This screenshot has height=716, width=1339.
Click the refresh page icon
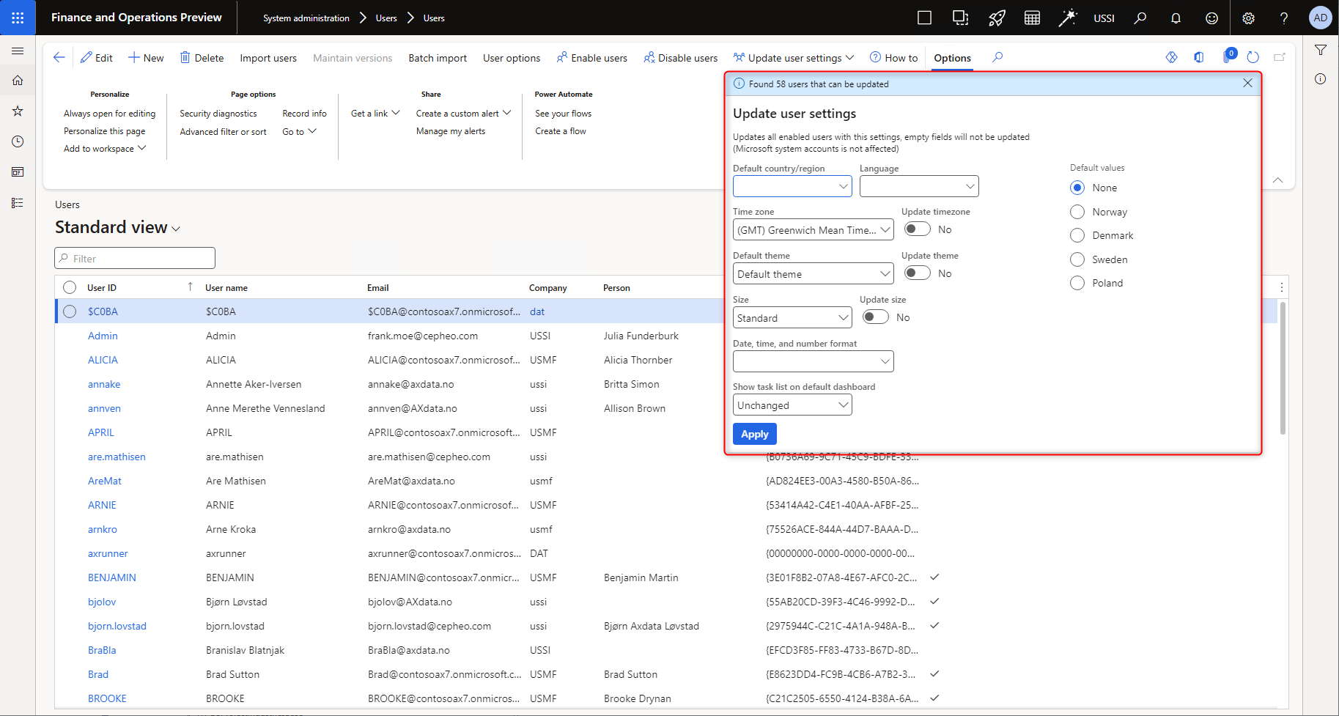click(x=1253, y=57)
